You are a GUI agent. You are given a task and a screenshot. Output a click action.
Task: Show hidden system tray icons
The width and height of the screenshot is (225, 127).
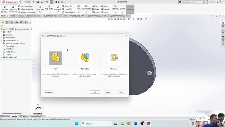188,123
